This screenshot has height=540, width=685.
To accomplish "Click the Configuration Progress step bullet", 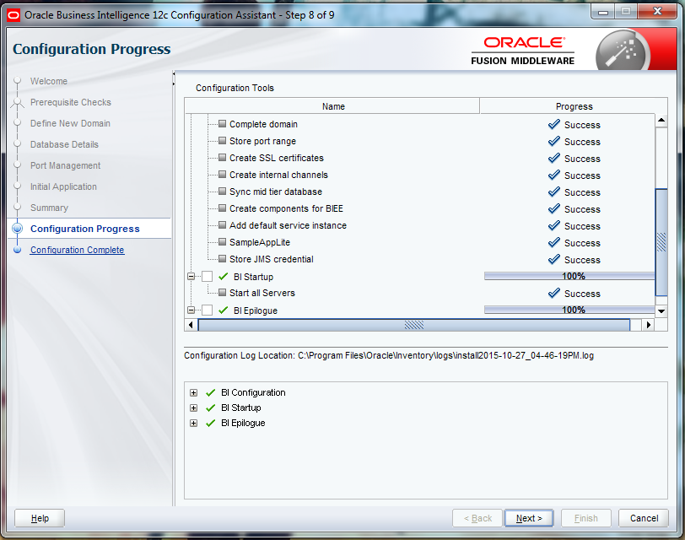I will [18, 229].
